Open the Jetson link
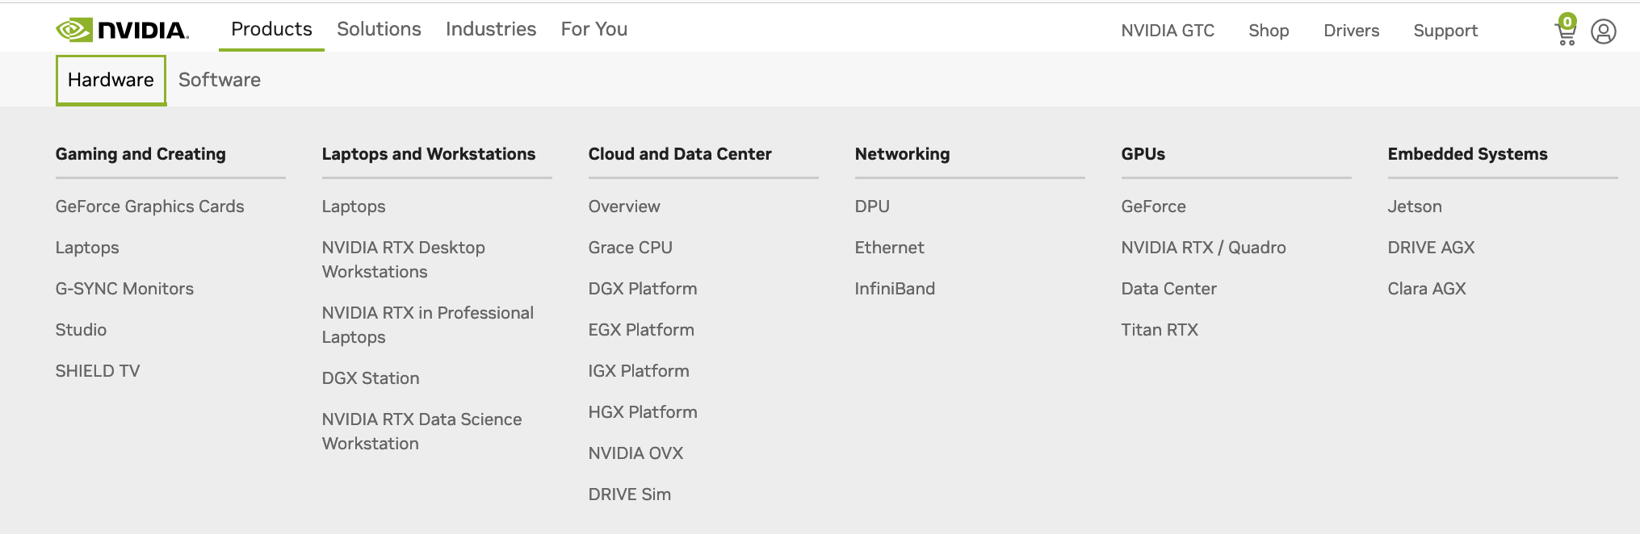1640x534 pixels. [1415, 207]
